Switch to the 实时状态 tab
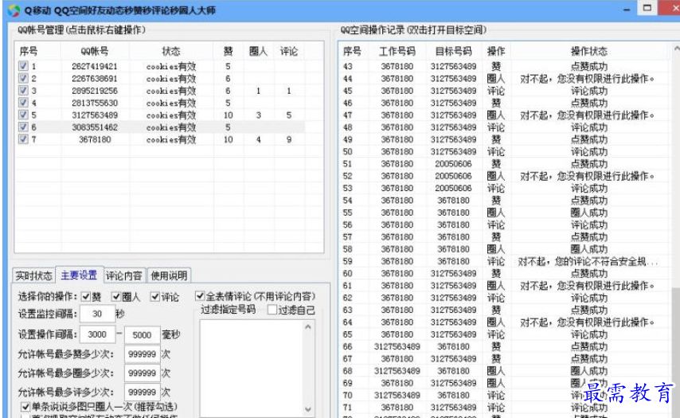The width and height of the screenshot is (680, 418). [x=33, y=275]
